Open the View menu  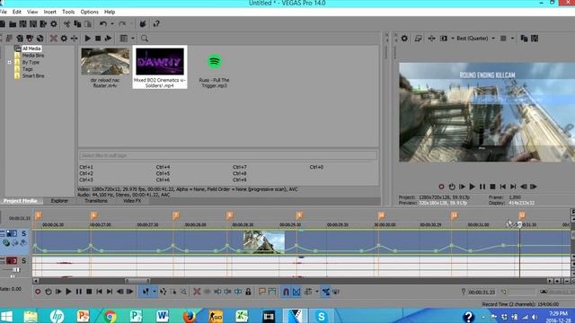(32, 12)
